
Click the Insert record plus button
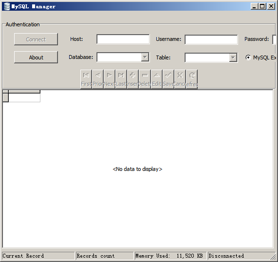[x=133, y=79]
